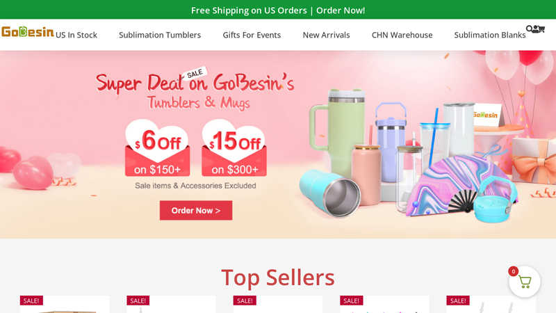Open the user account icon
Image resolution: width=556 pixels, height=313 pixels.
(535, 29)
